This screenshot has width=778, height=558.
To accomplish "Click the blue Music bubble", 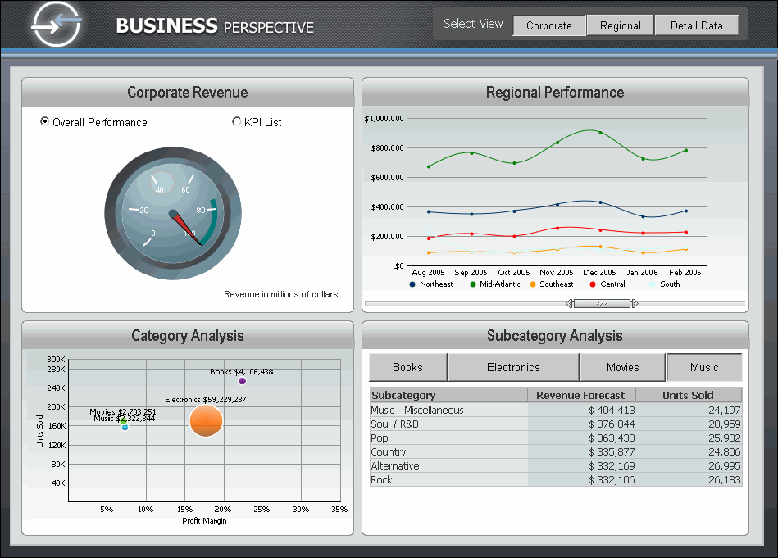I will pos(125,427).
